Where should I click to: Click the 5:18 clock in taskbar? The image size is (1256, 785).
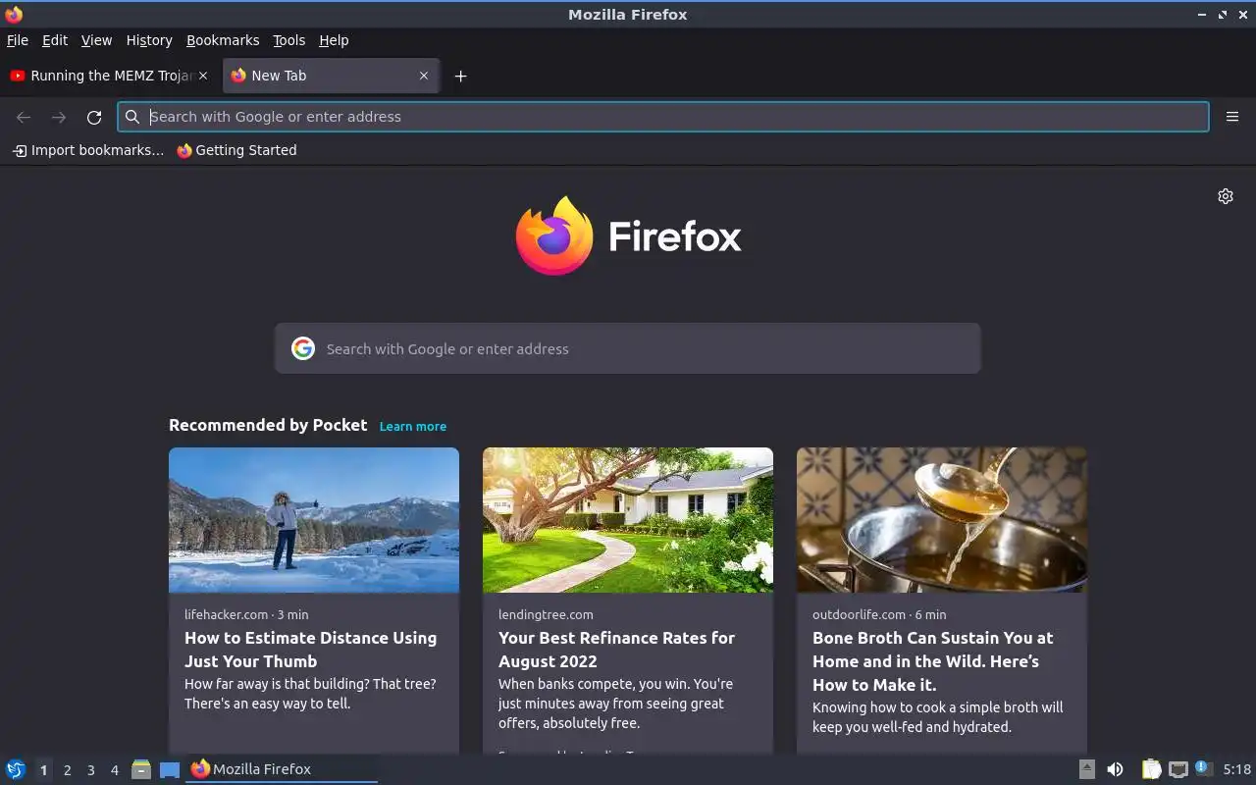1237,769
